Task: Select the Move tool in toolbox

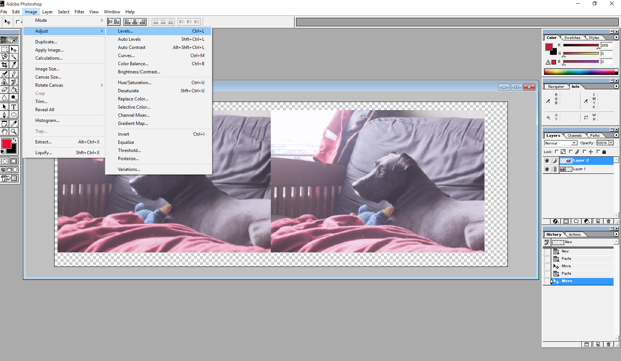Action: [14, 49]
